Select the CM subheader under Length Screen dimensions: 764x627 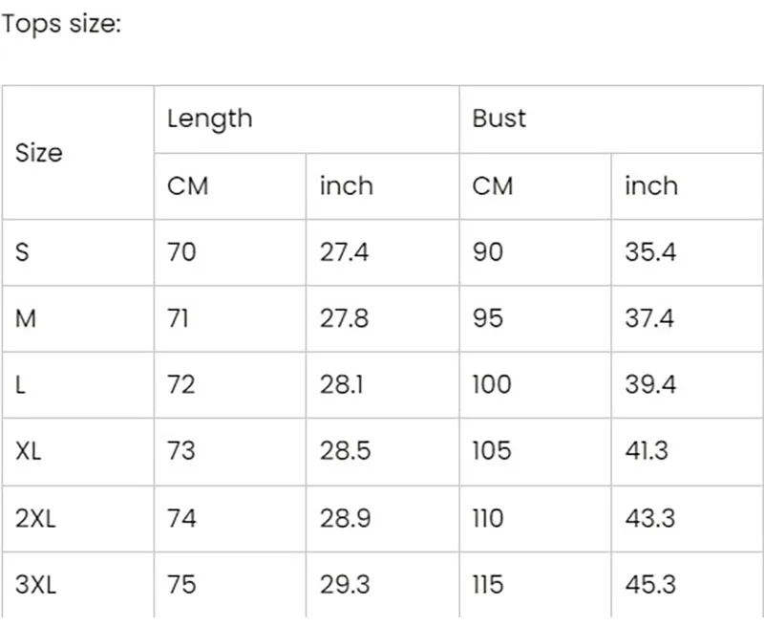[230, 186]
